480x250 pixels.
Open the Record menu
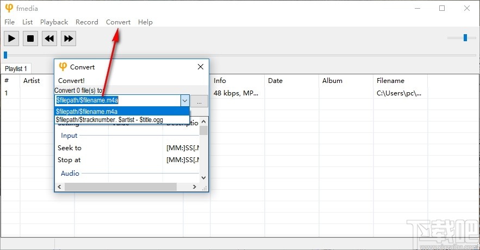(87, 22)
